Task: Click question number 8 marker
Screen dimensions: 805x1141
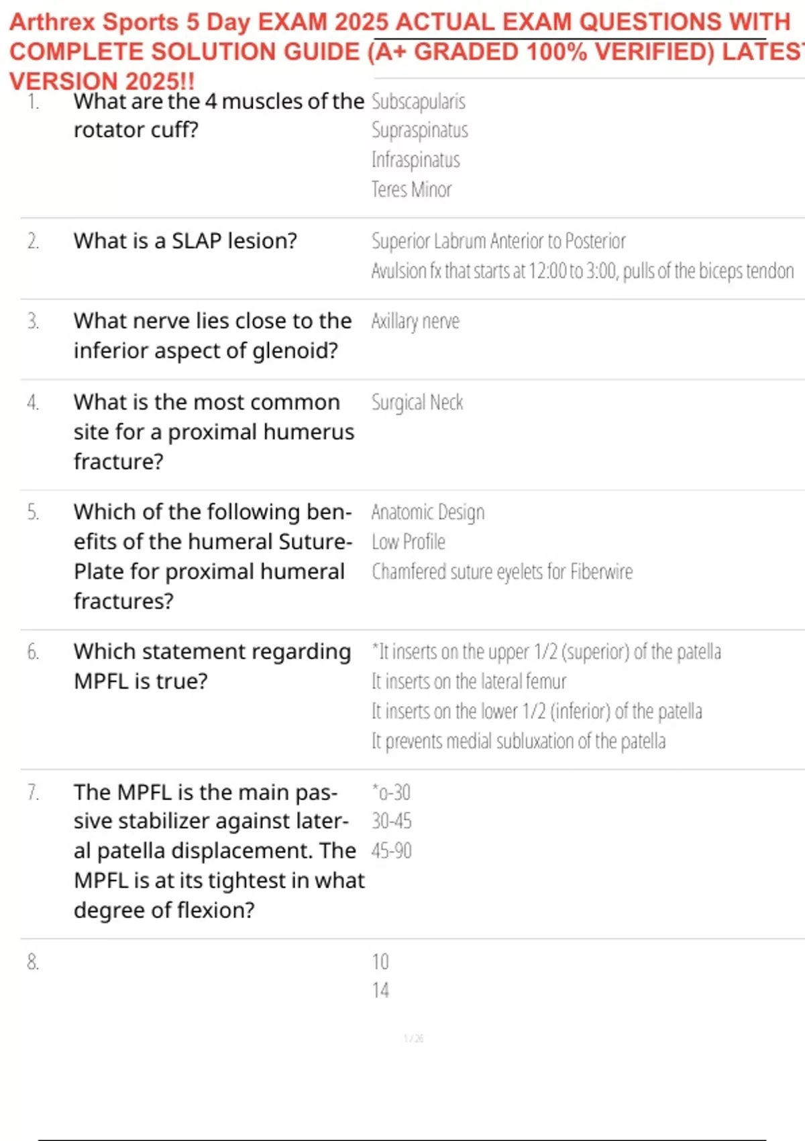Action: pos(33,962)
